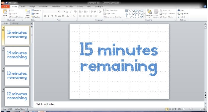Toggle Underline formatting
The width and height of the screenshot is (208, 112).
pyautogui.click(x=52, y=16)
